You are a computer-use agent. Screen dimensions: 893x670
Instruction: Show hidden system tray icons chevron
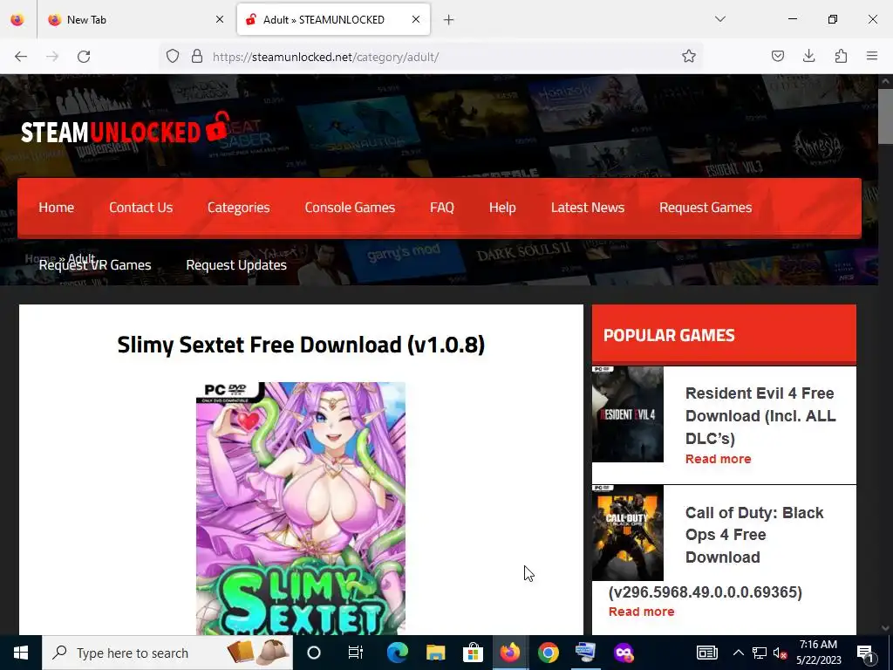tap(738, 653)
